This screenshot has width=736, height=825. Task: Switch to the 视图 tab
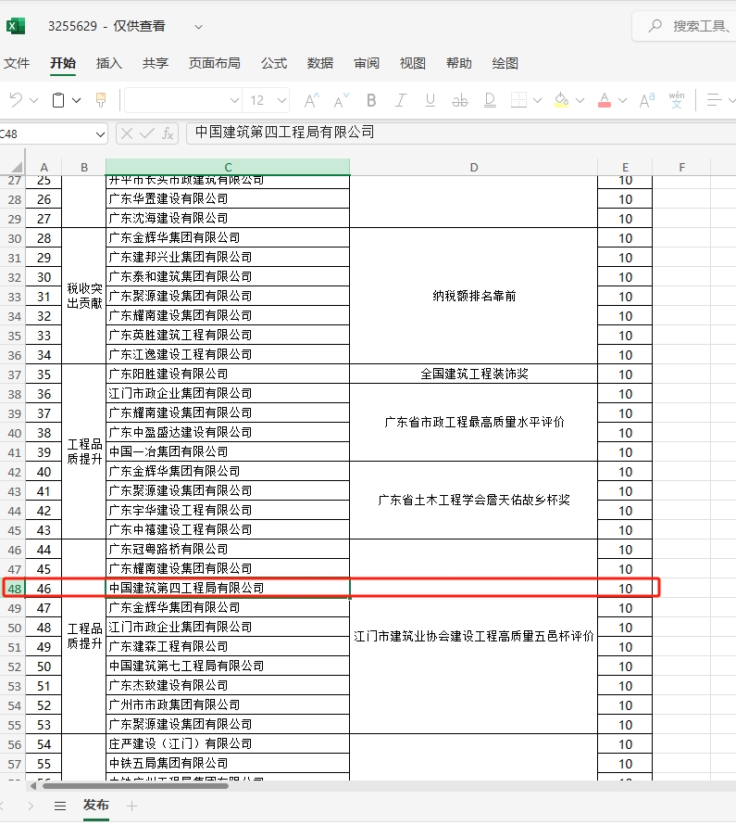pyautogui.click(x=413, y=63)
